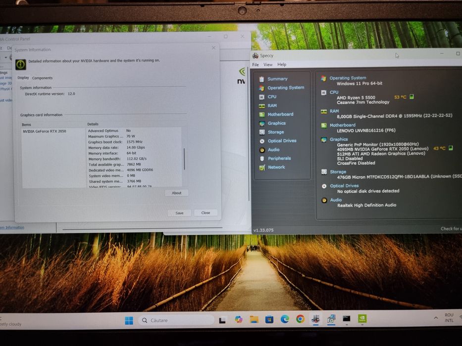Open the Command Prompt taskbar icon
Screen dimensions: 462x346
[x=347, y=319]
